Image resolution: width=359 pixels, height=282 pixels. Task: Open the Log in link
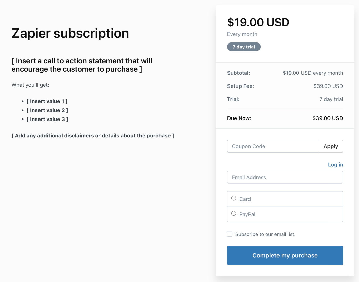coord(335,165)
